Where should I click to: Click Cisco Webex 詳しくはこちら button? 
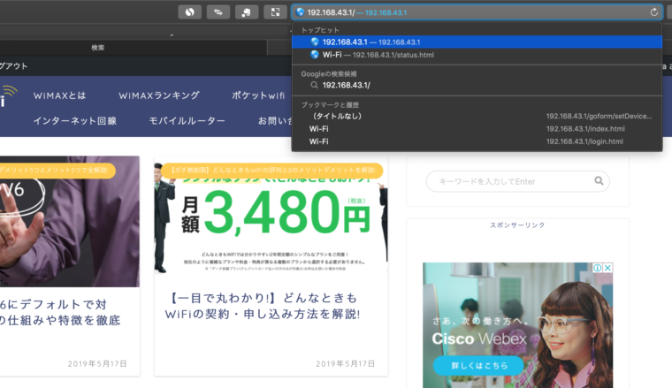(x=478, y=366)
